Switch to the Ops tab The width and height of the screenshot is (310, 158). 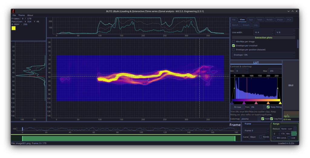pyautogui.click(x=251, y=20)
